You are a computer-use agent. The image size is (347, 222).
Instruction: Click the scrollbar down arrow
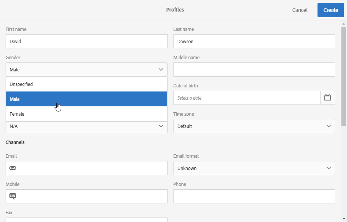(x=344, y=219)
